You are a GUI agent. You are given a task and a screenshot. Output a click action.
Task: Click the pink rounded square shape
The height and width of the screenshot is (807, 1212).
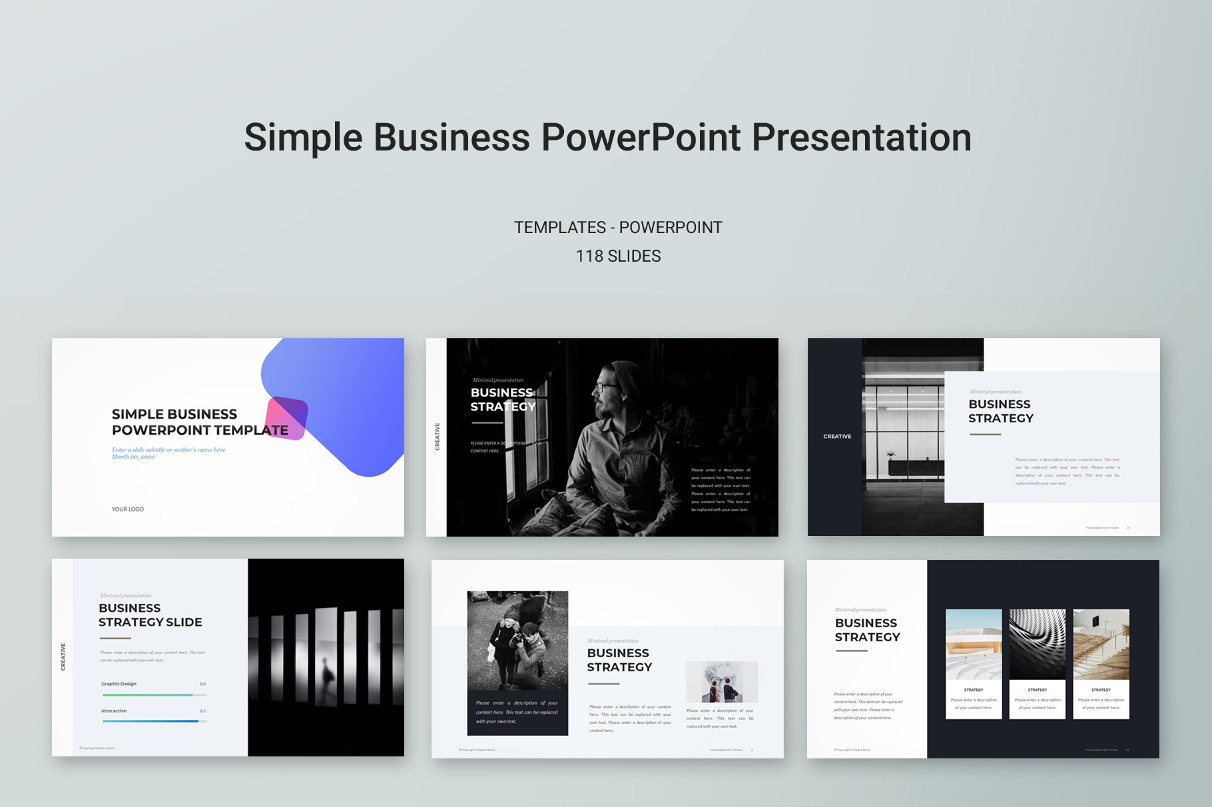[286, 418]
